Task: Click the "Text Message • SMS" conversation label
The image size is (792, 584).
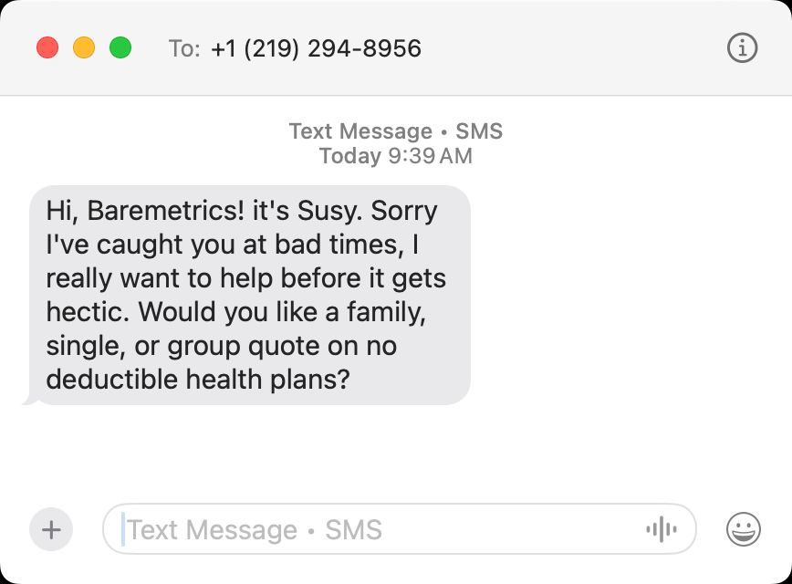Action: [395, 131]
